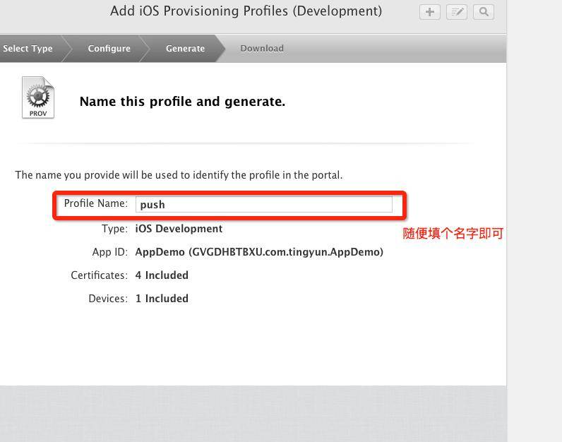Click the PROV file icon
The width and height of the screenshot is (562, 442).
tap(38, 97)
